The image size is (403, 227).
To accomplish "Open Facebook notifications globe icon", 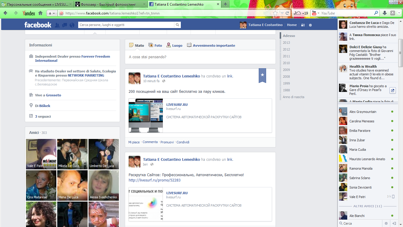I will pos(72,25).
